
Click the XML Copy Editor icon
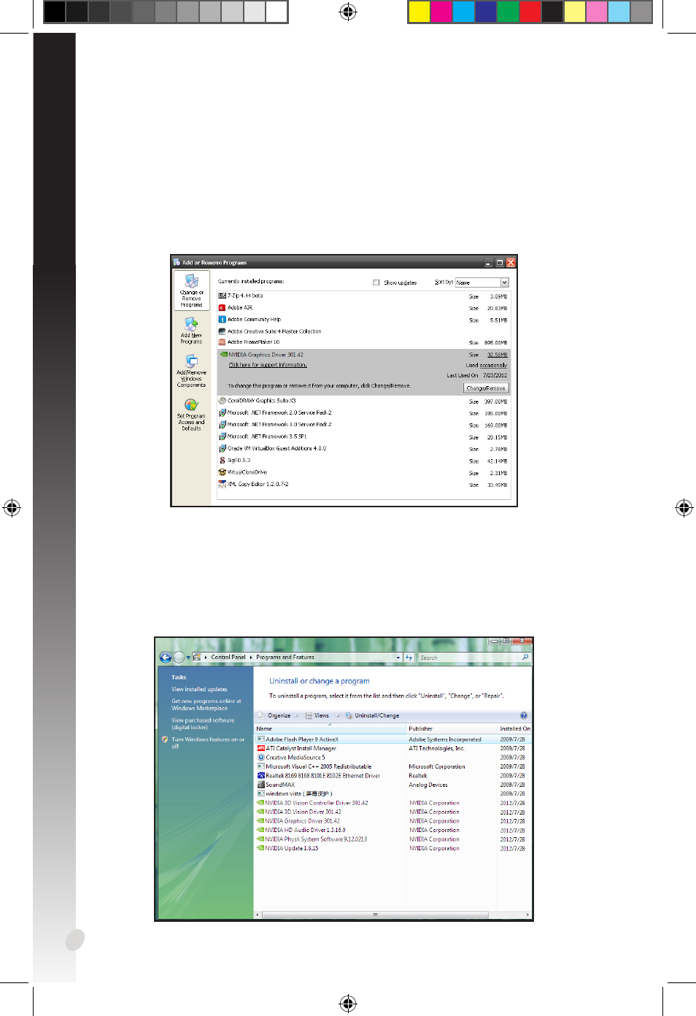[x=222, y=484]
